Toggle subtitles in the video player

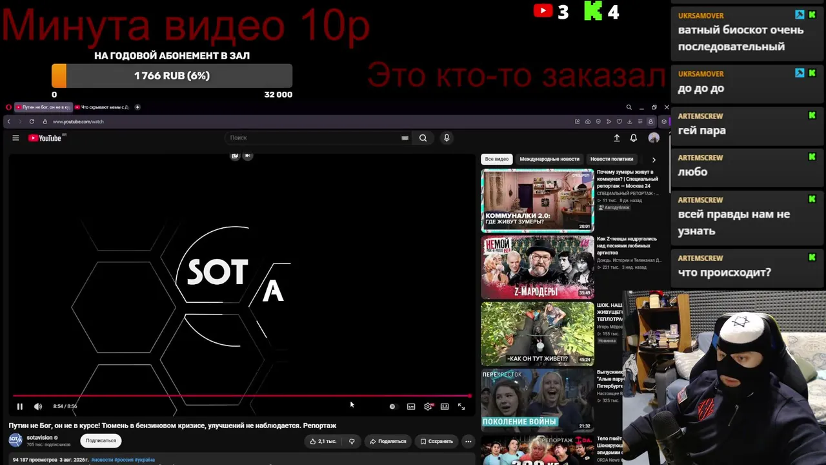(x=411, y=406)
